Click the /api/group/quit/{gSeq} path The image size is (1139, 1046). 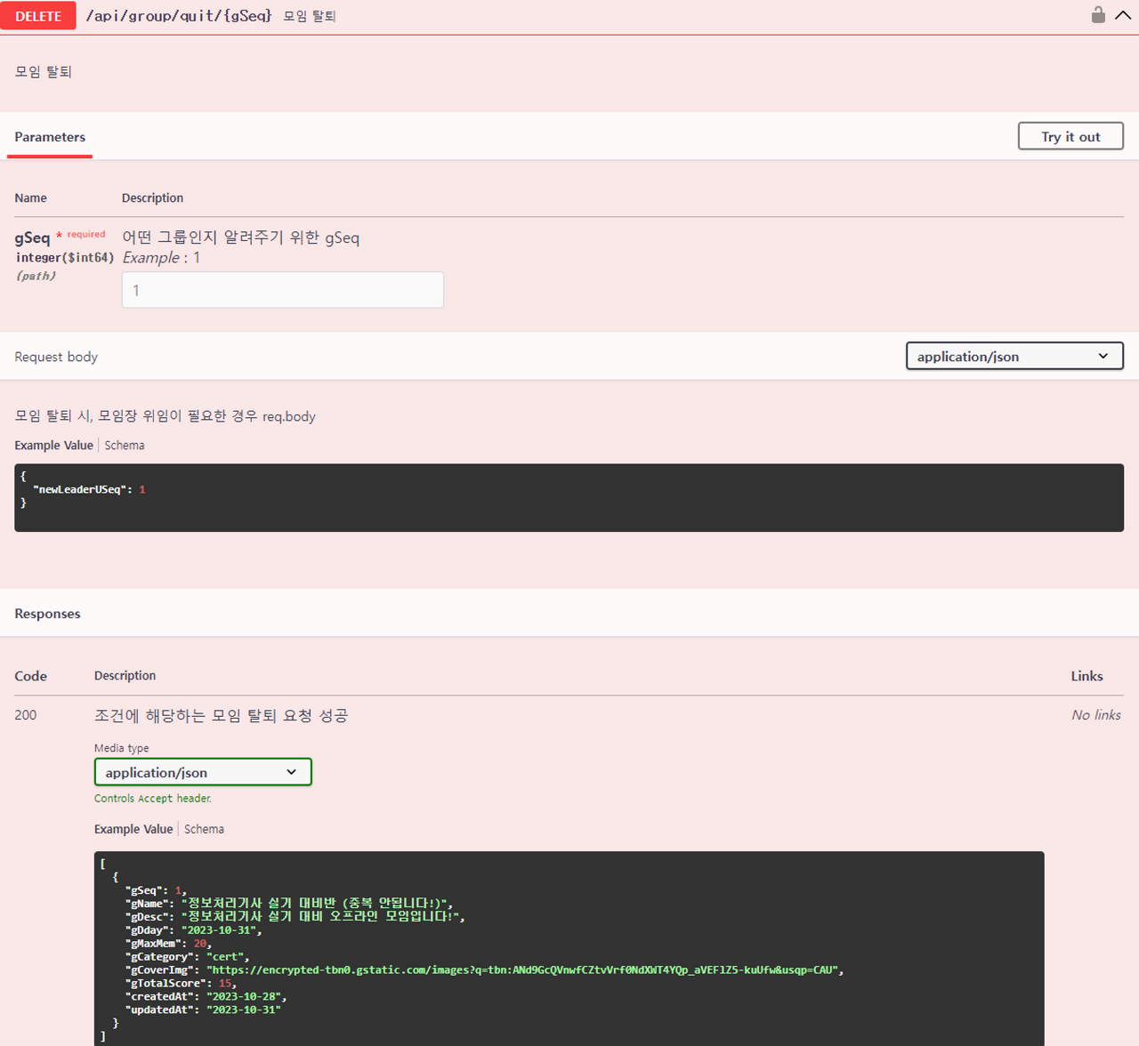coord(179,16)
